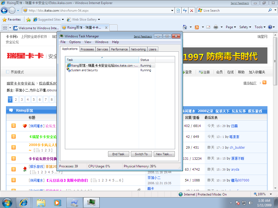Click the Refresh icon beside address bar
This screenshot has width=278, height=208.
coord(185,11)
